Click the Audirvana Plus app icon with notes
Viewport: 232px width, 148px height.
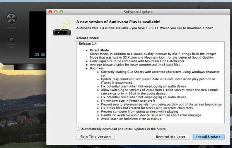[62, 28]
